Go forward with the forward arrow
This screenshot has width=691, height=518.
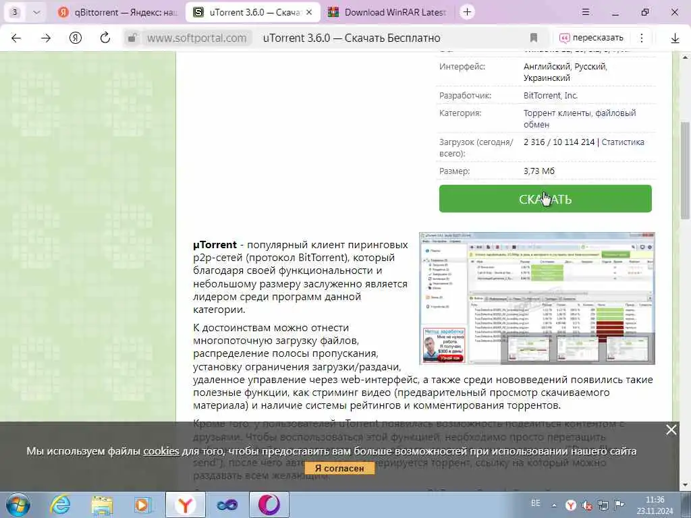point(46,38)
